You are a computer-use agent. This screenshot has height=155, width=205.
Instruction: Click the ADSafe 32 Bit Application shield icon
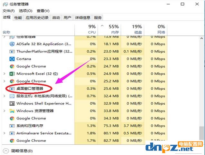12,44
